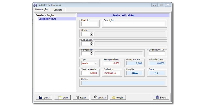Decrease the Grupo spinner value
The height and width of the screenshot is (105, 197).
pyautogui.click(x=92, y=35)
